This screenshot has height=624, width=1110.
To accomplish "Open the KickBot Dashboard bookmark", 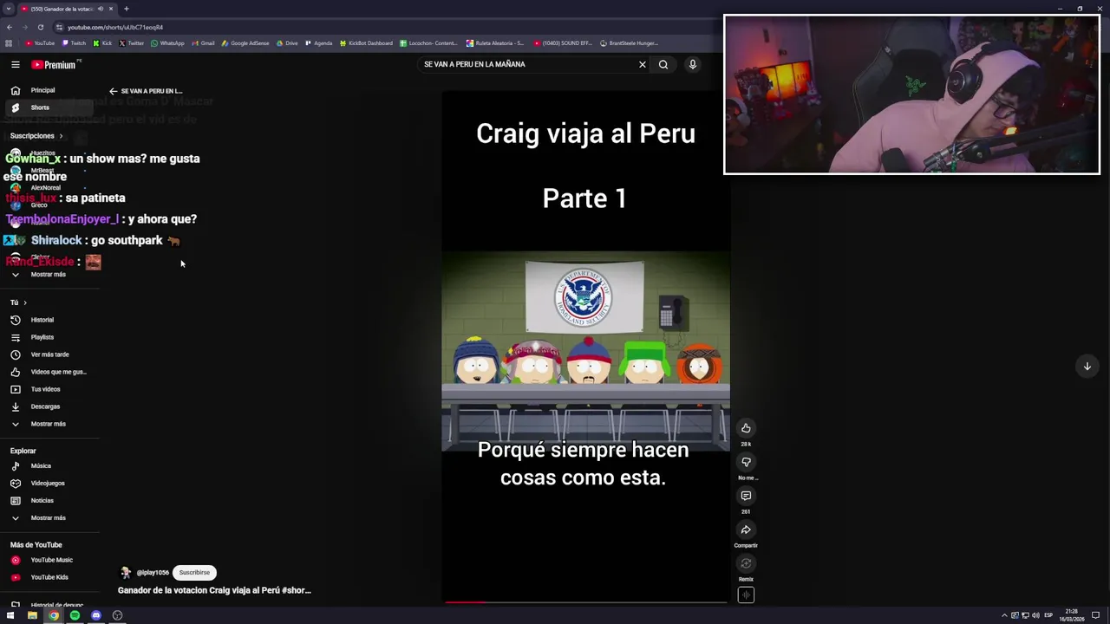I will click(366, 43).
